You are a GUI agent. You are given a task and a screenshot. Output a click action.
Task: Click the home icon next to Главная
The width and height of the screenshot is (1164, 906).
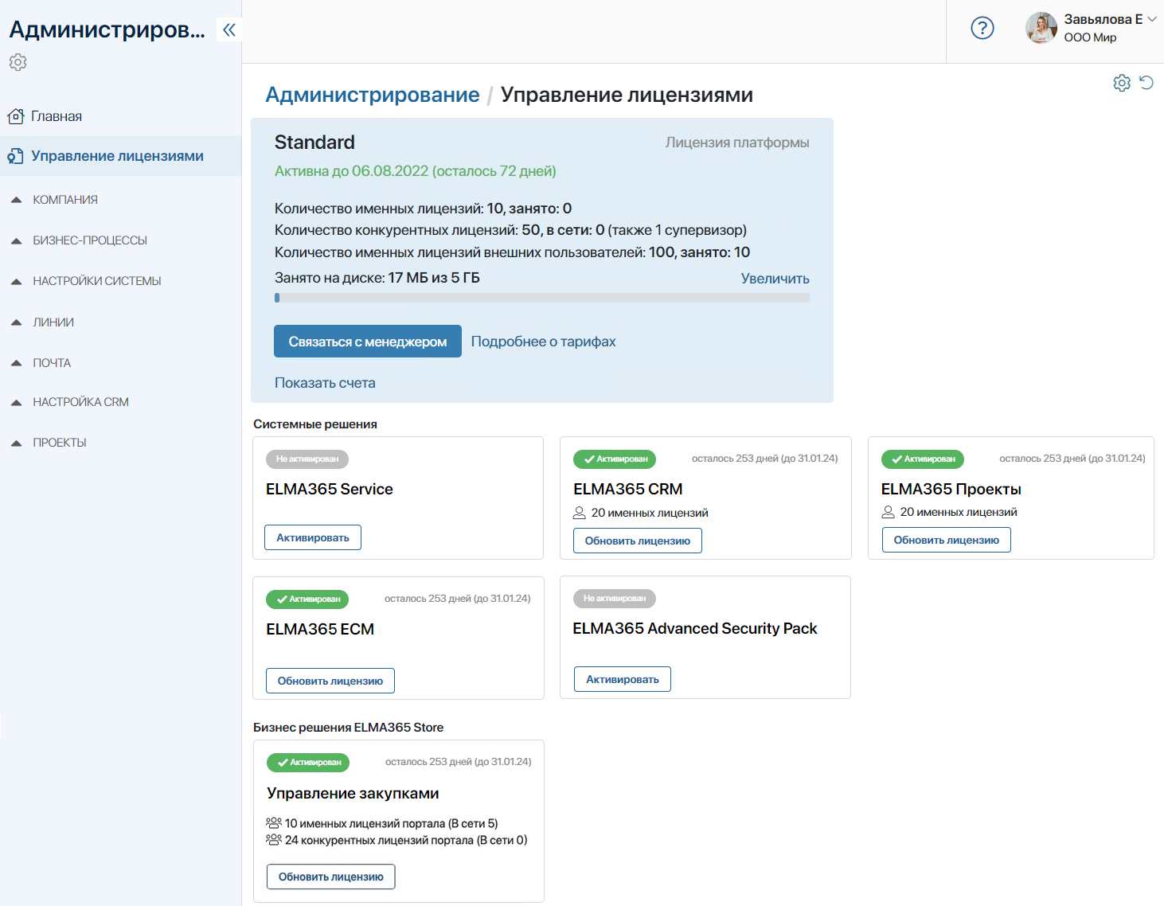[15, 116]
